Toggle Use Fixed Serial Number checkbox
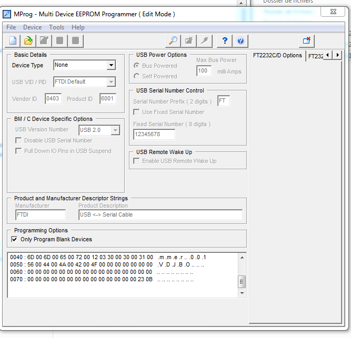 point(136,112)
